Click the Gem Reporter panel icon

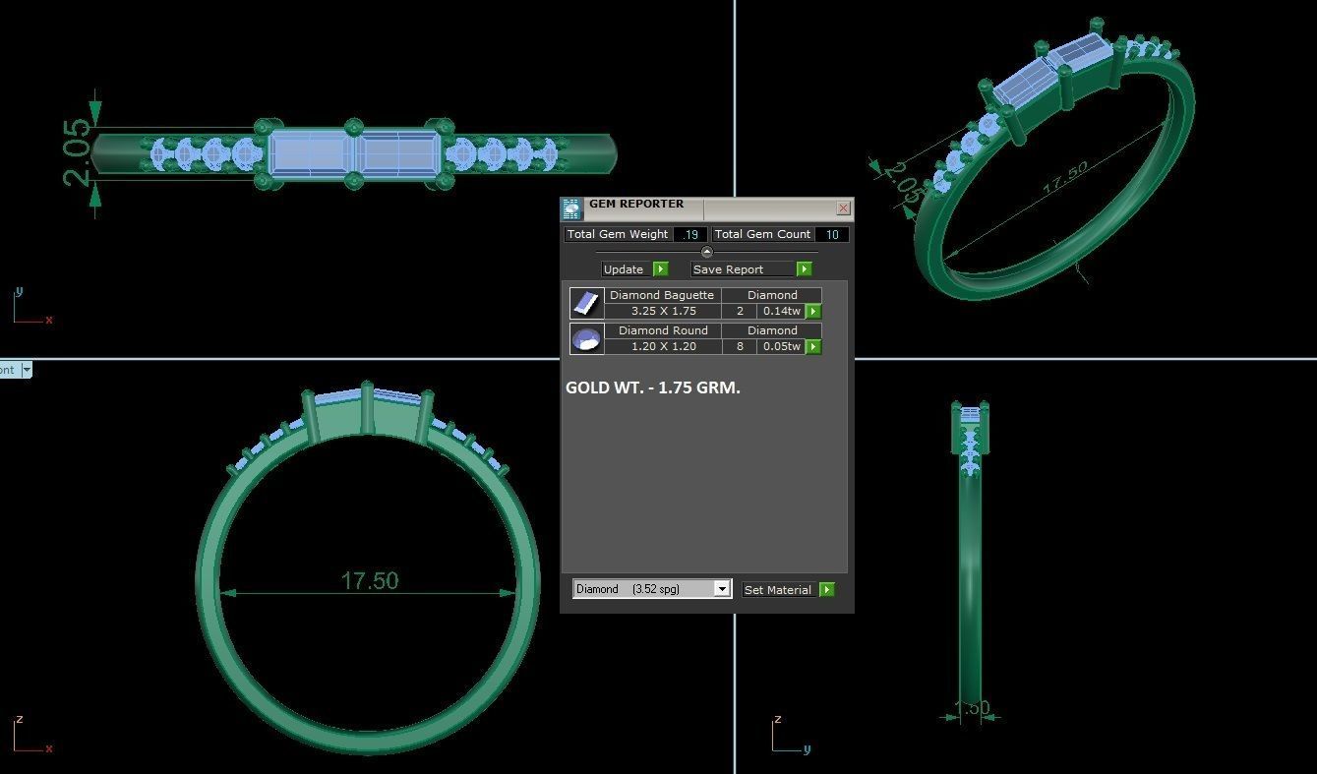571,208
